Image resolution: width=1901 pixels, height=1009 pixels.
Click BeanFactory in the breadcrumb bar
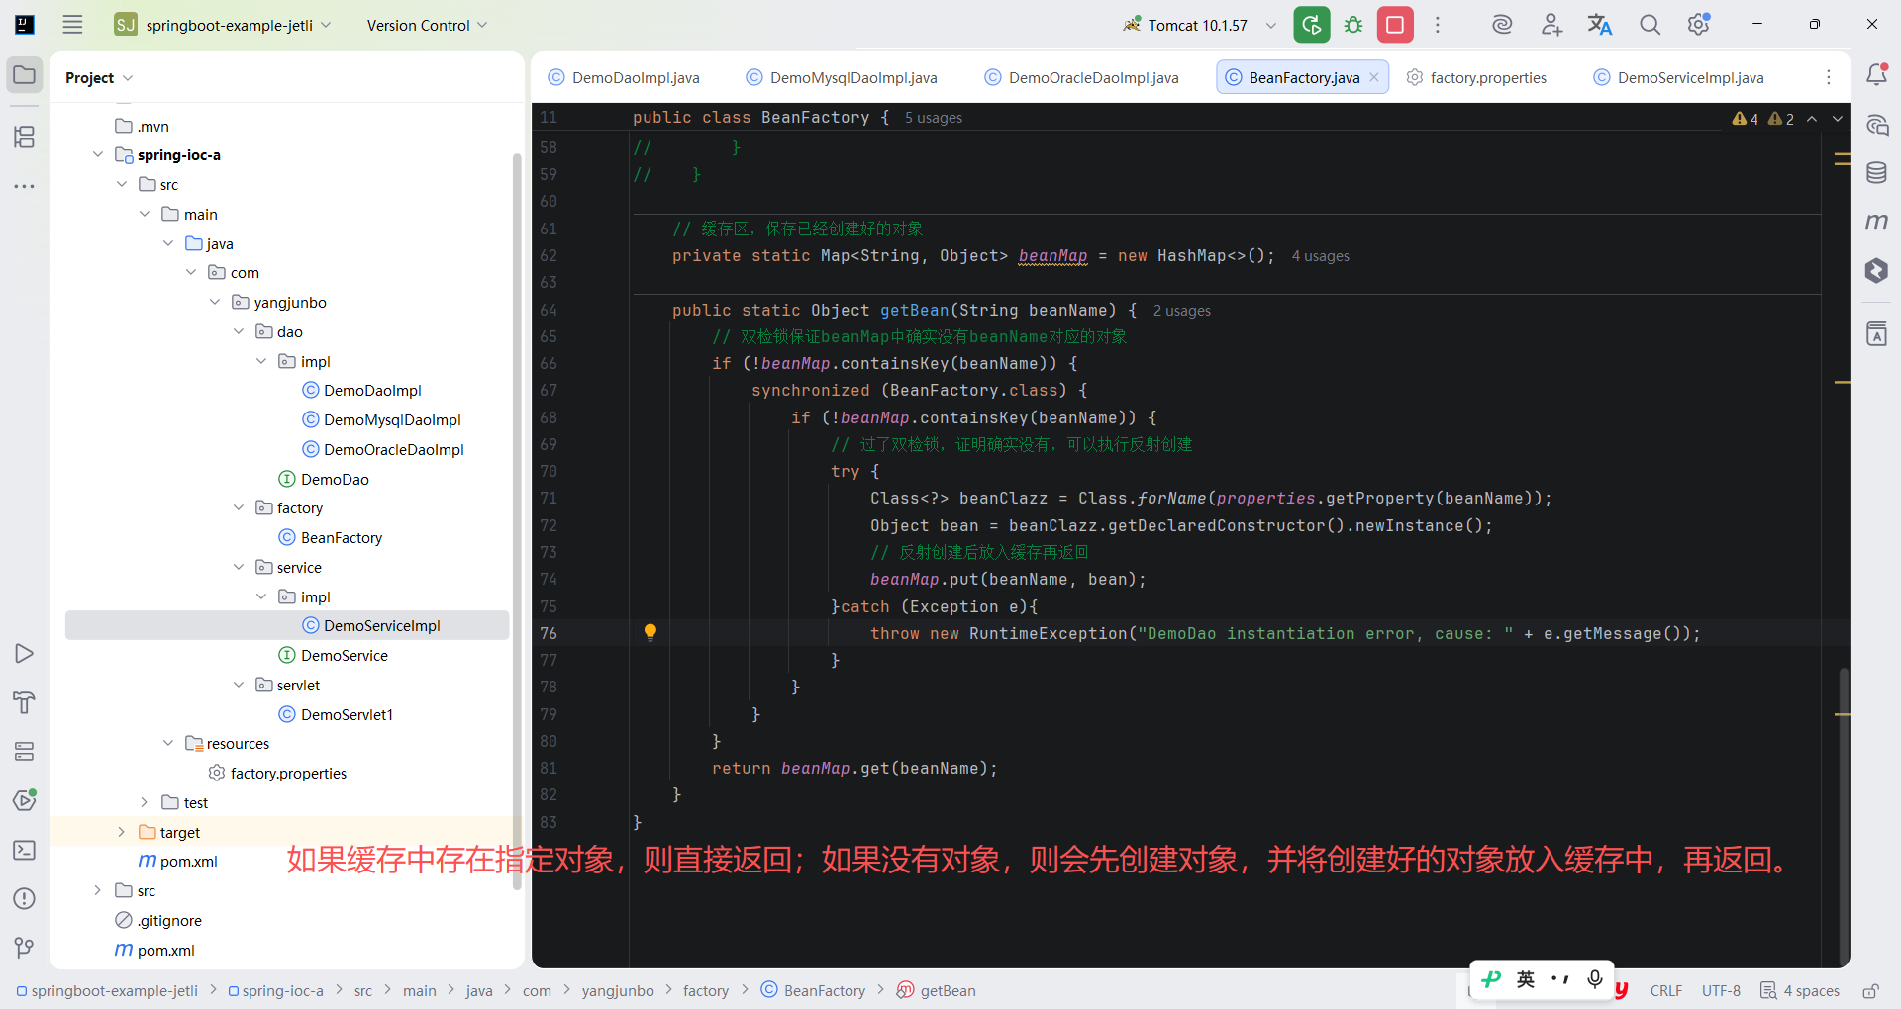(x=814, y=991)
